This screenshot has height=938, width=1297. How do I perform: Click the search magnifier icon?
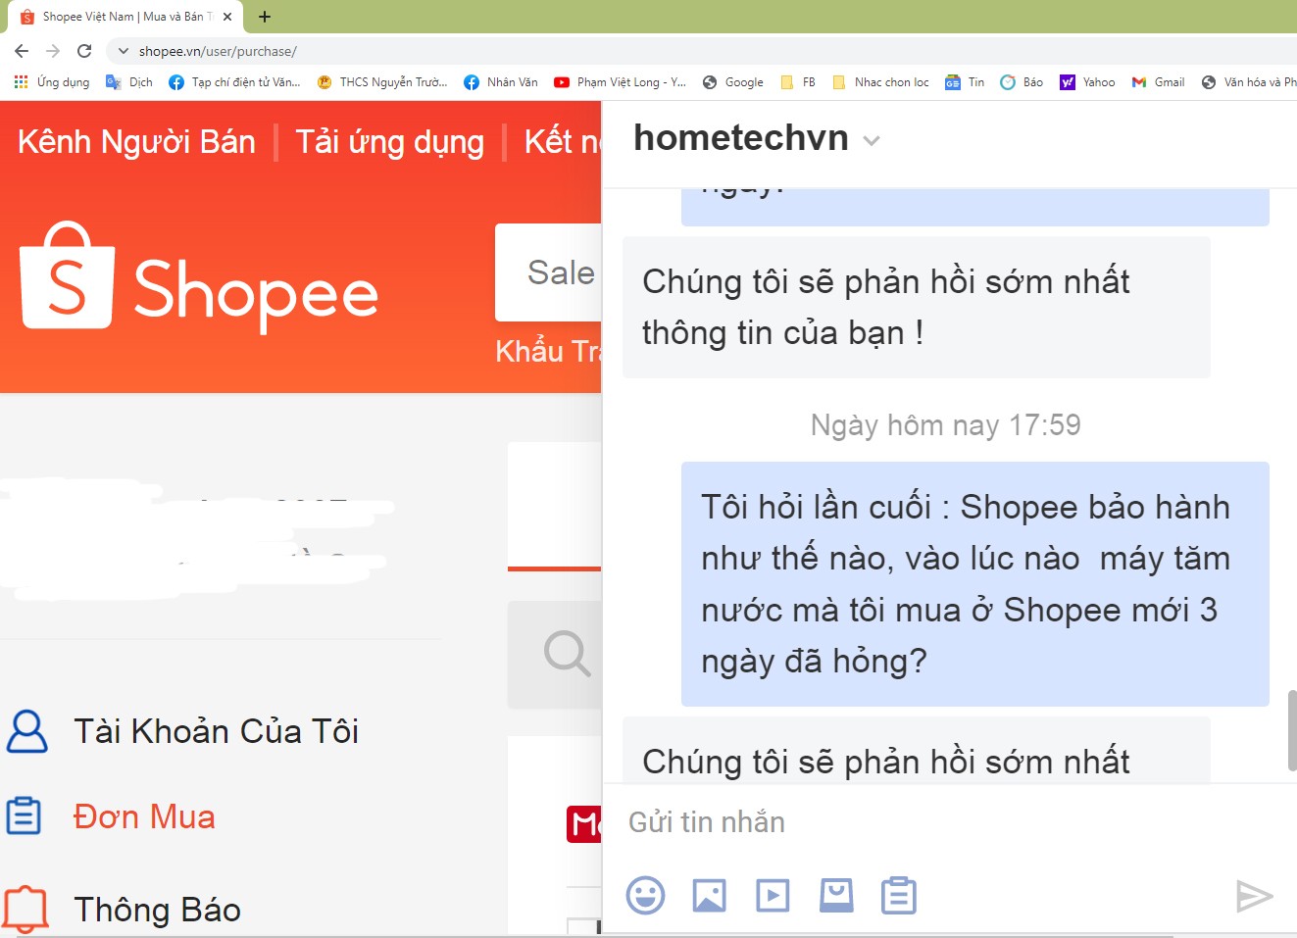coord(567,654)
